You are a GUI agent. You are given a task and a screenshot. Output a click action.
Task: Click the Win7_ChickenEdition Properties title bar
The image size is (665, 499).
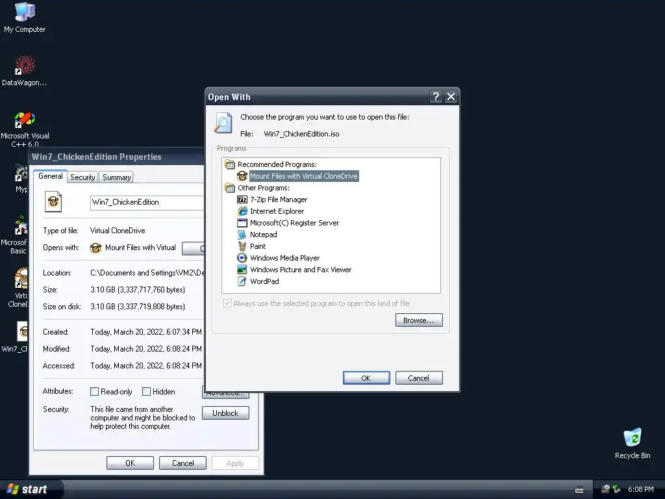click(x=117, y=157)
